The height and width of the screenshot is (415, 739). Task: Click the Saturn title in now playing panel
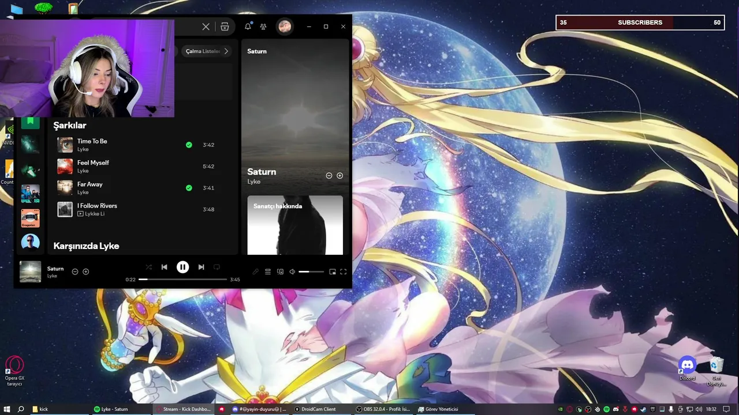click(262, 172)
